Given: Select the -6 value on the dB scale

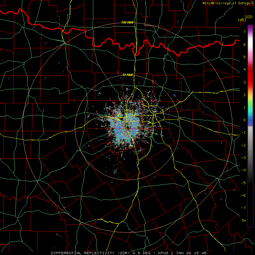Looking at the screenshot, I should click(243, 195).
